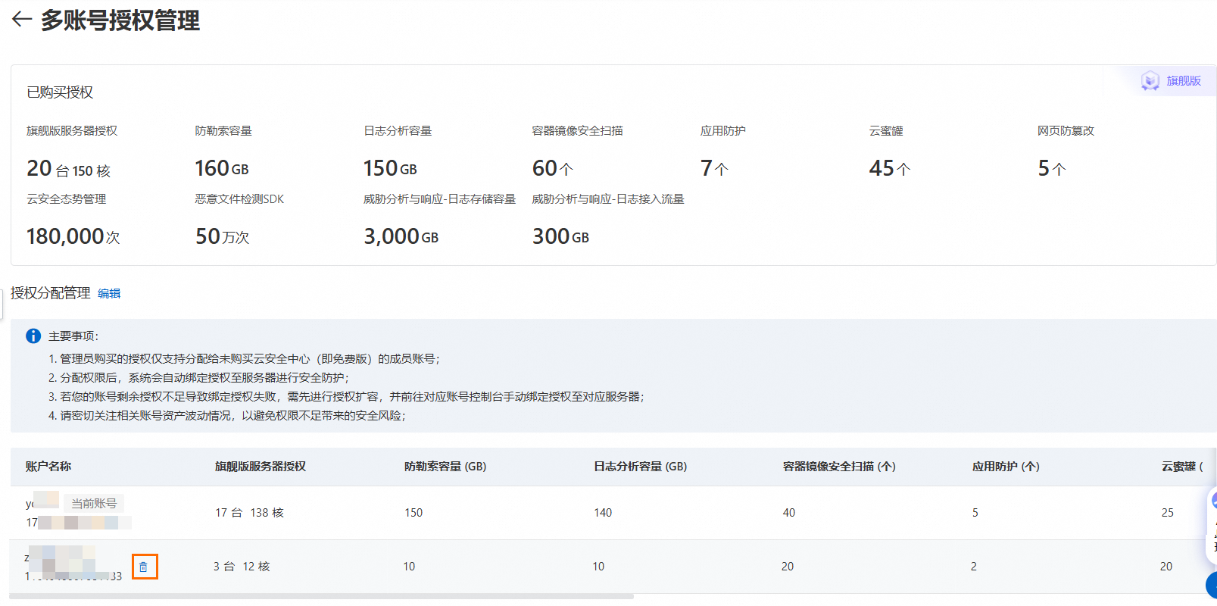This screenshot has height=606, width=1217.
Task: Click the 150 cell under 防勒索容量 column
Action: click(413, 513)
